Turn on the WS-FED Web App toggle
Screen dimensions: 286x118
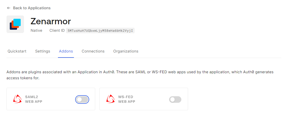(175, 99)
